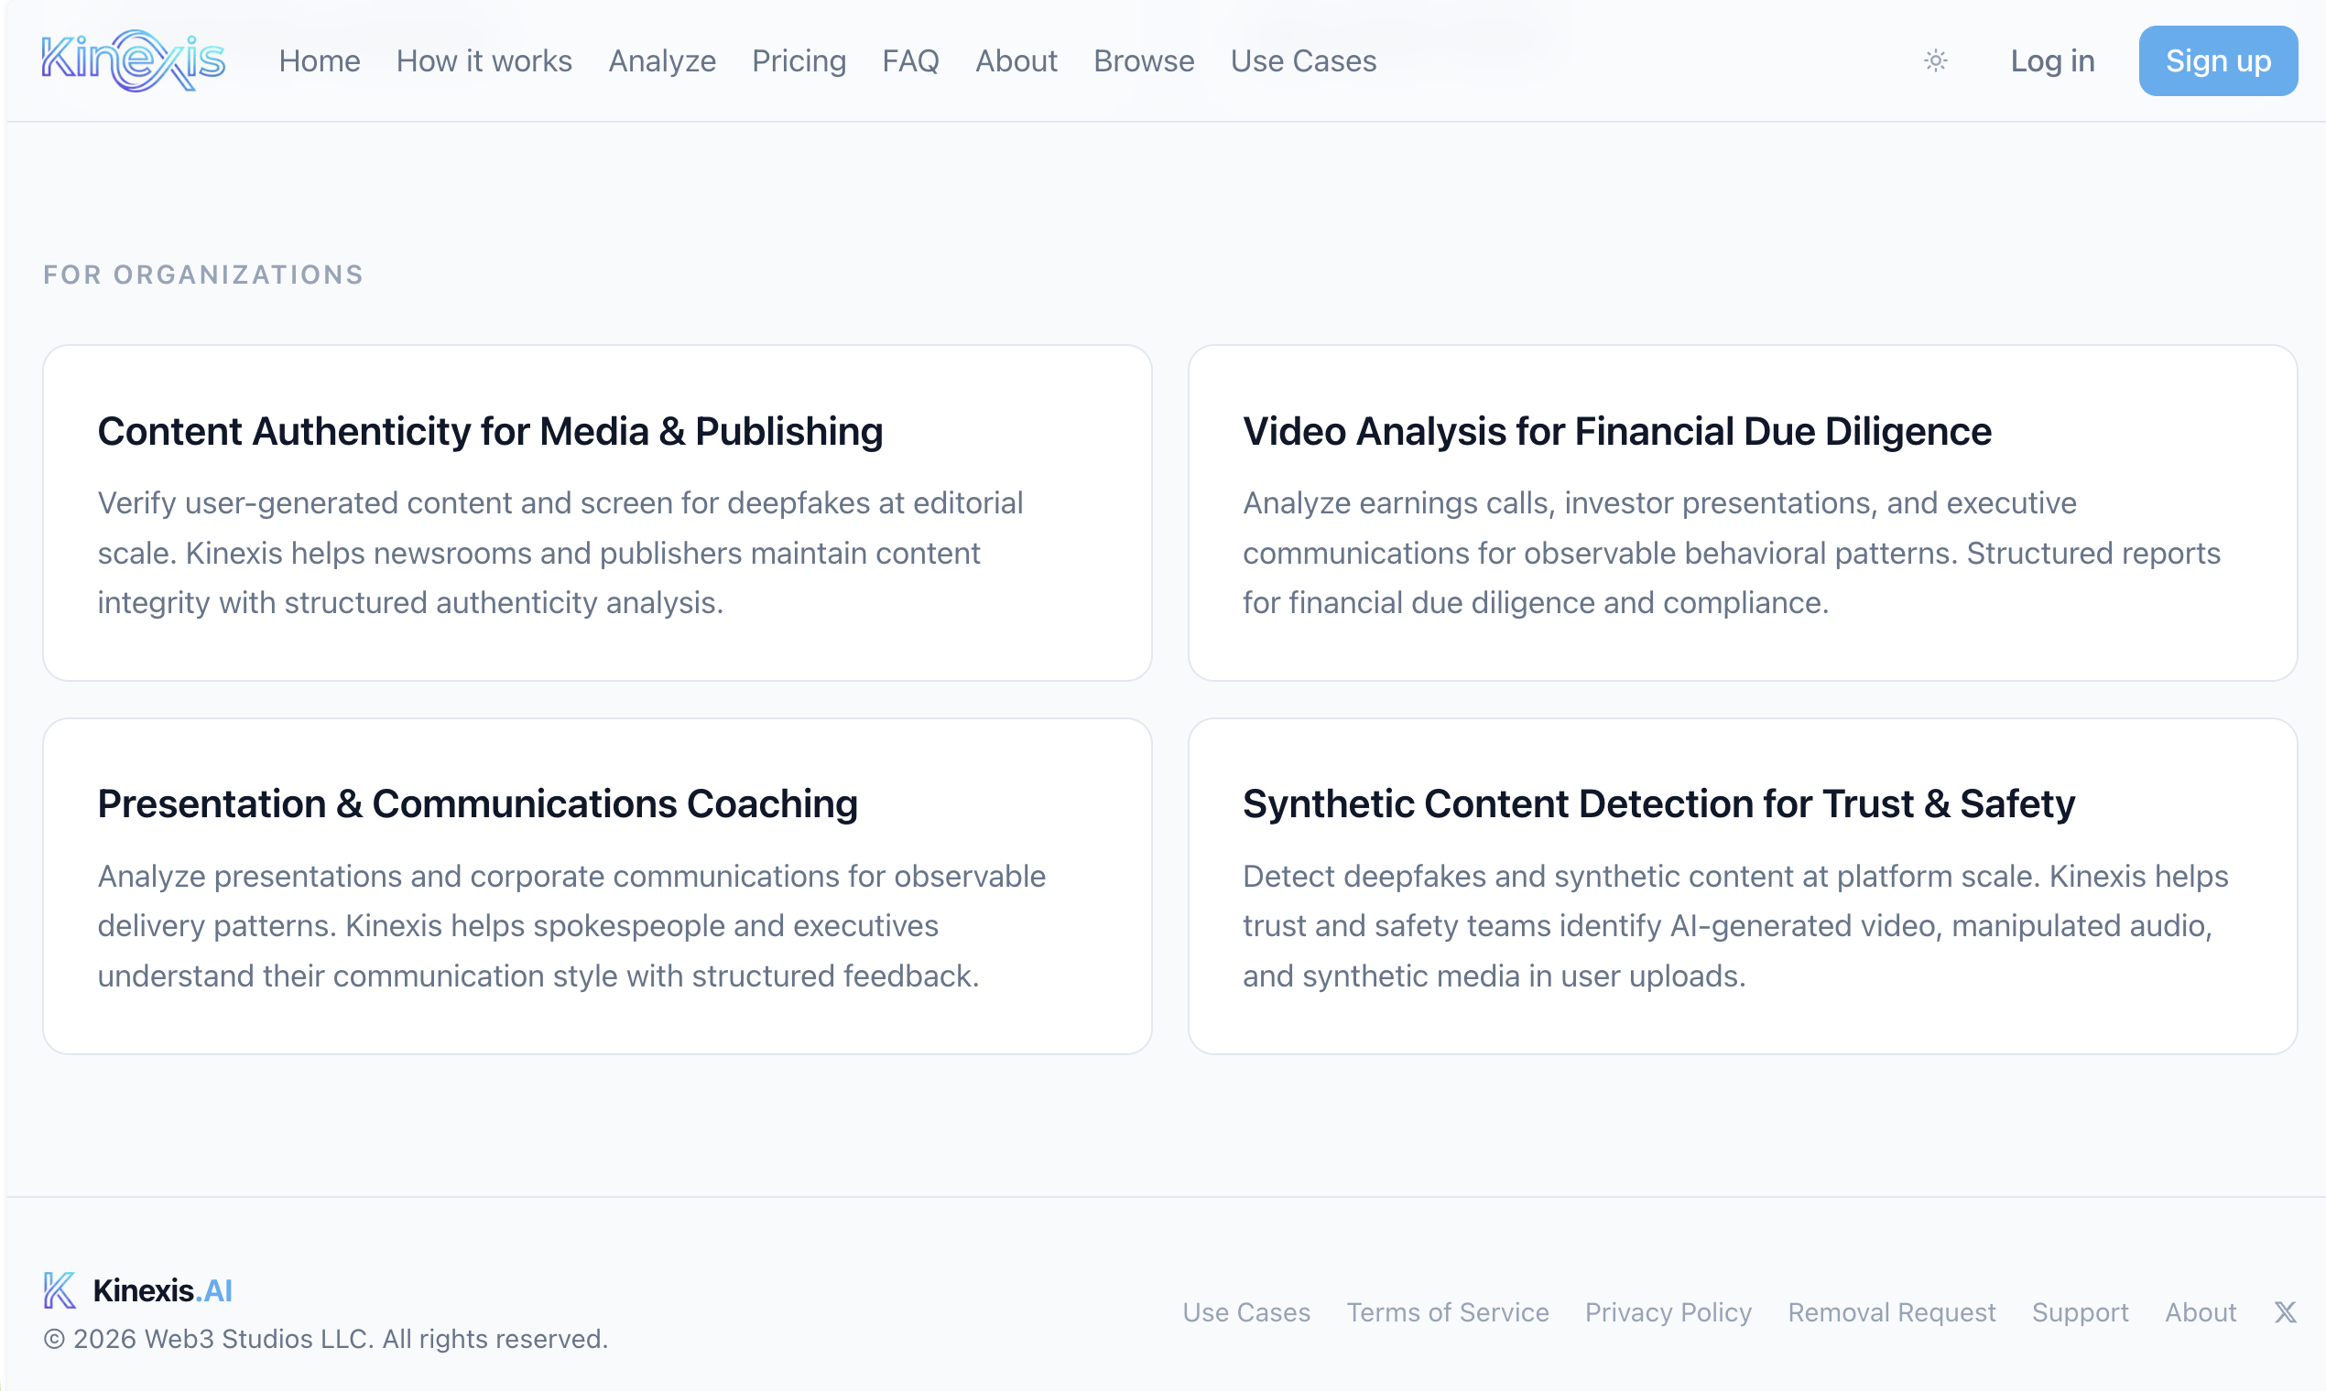Viewport: 2326px width, 1391px height.
Task: Click the About link in the footer
Action: (x=2201, y=1311)
